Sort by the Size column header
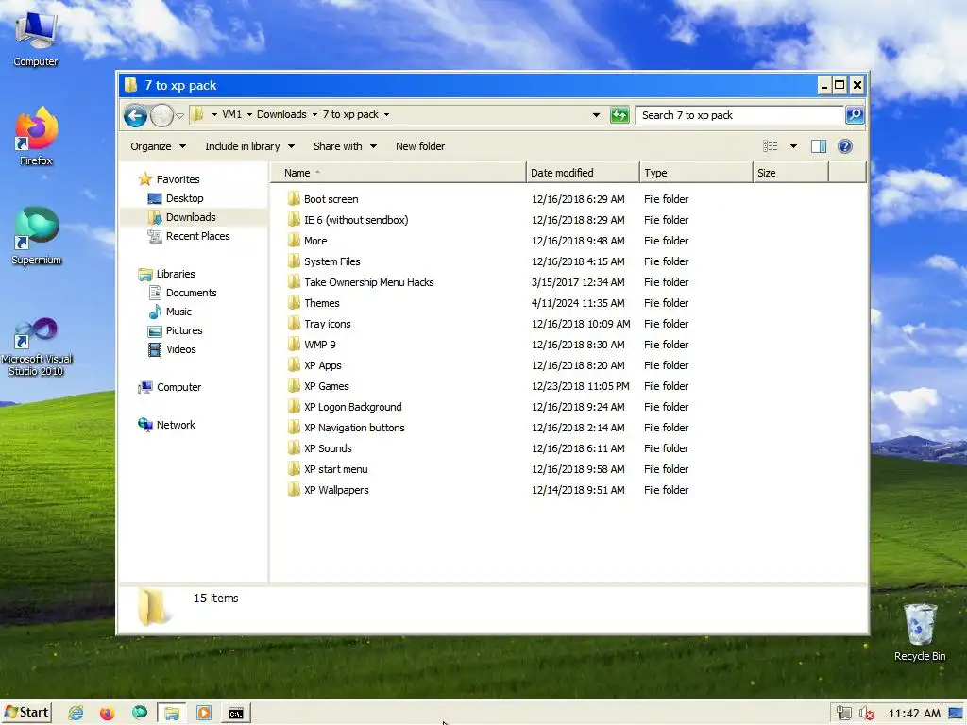 click(x=790, y=173)
